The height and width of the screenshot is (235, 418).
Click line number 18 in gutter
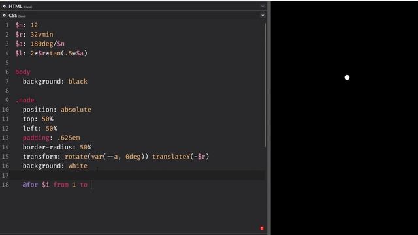coord(5,185)
